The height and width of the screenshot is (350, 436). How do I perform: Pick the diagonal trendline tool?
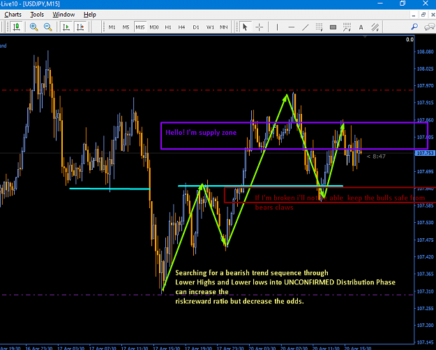coord(306,27)
